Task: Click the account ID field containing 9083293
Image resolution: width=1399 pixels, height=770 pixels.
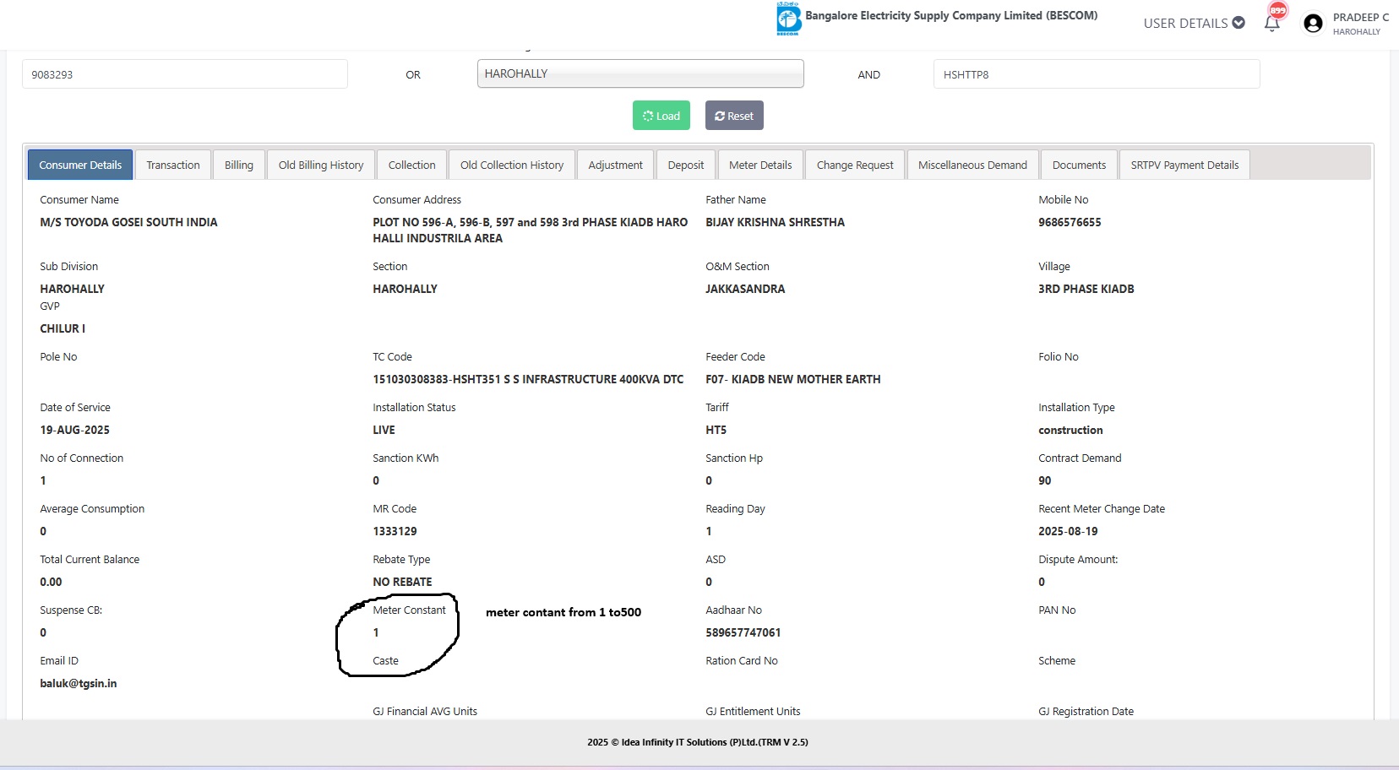Action: [x=184, y=74]
